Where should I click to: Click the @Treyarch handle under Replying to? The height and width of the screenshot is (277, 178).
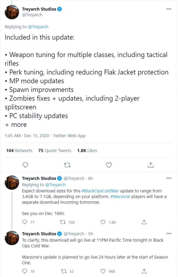tap(38, 27)
